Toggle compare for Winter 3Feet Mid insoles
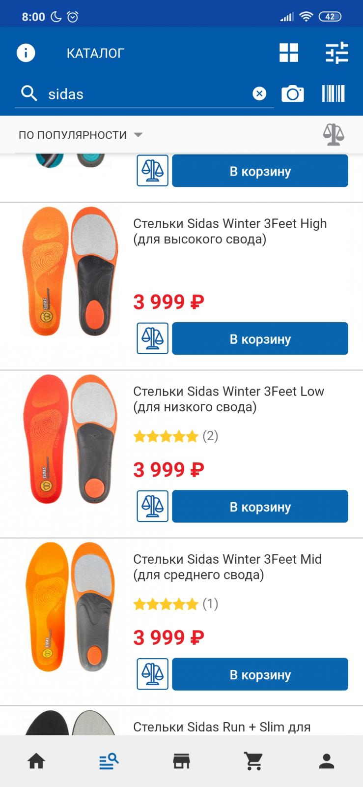Image resolution: width=363 pixels, height=787 pixels. [x=152, y=674]
